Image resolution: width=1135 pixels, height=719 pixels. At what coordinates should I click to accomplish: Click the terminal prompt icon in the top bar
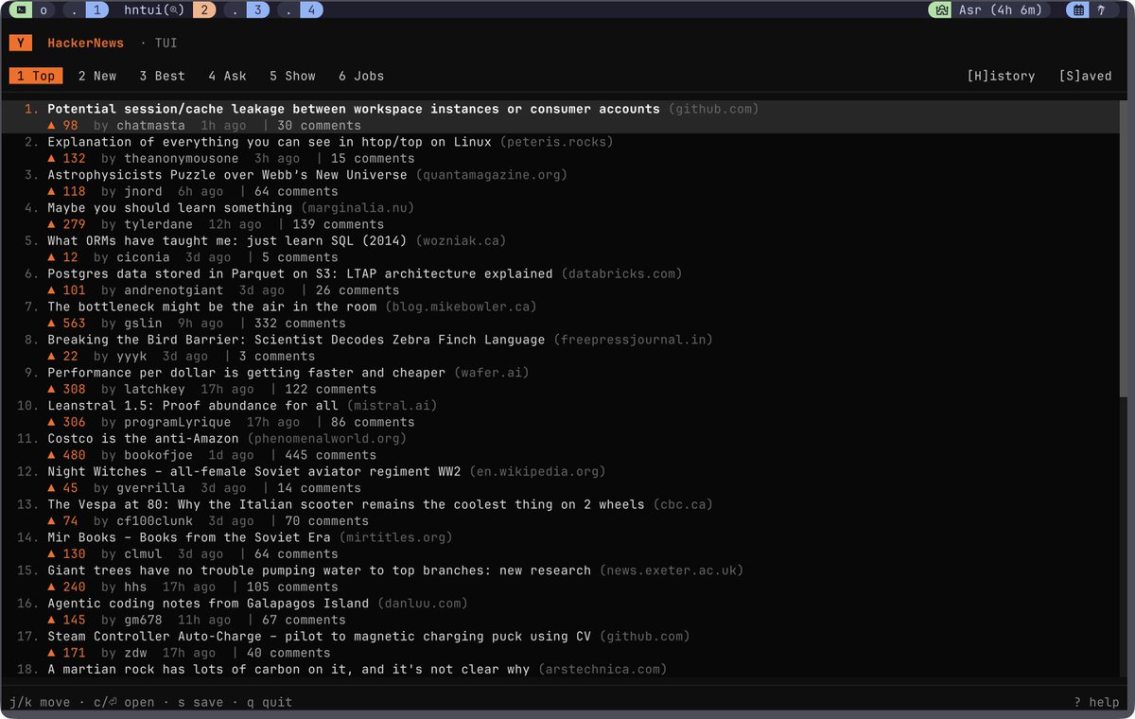[19, 10]
